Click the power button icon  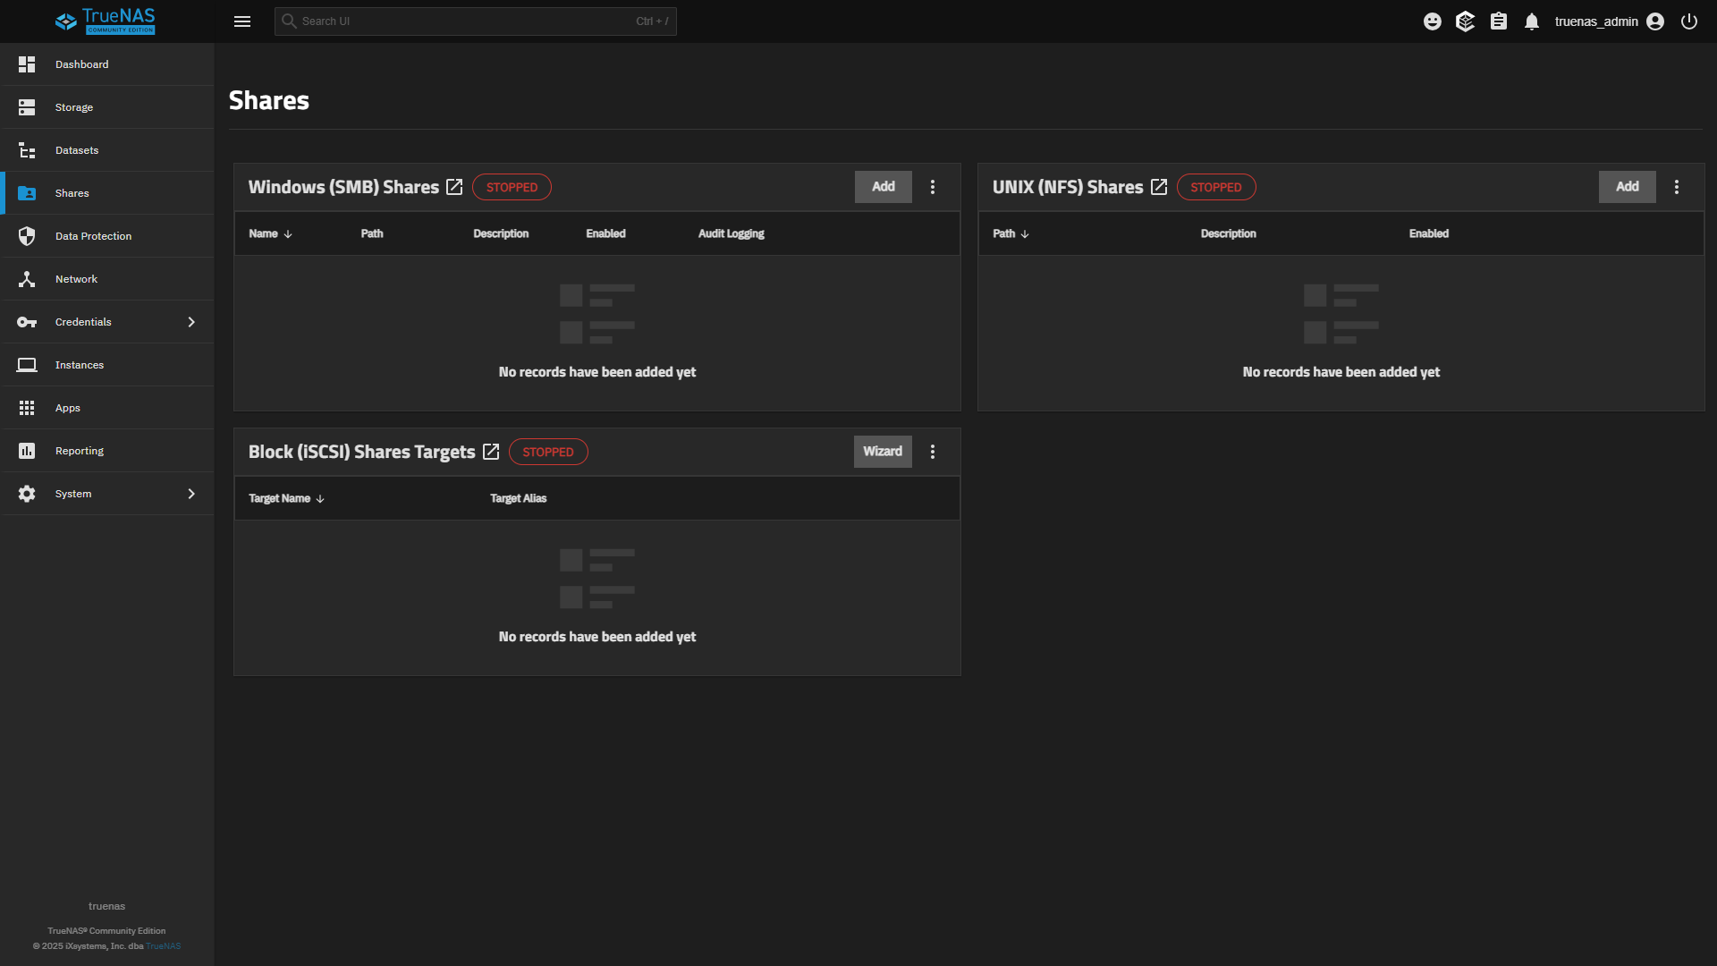[x=1689, y=21]
